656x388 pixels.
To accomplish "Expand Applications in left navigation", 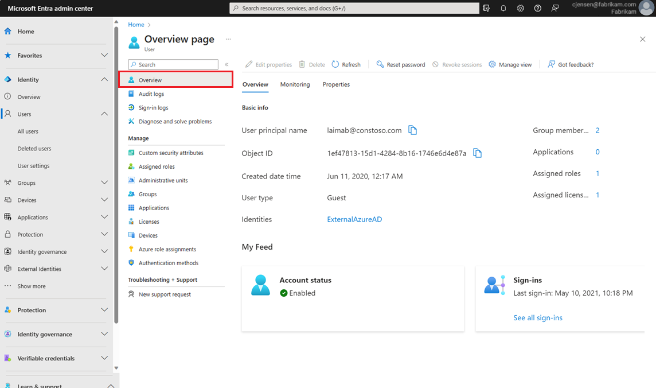I will tap(104, 217).
